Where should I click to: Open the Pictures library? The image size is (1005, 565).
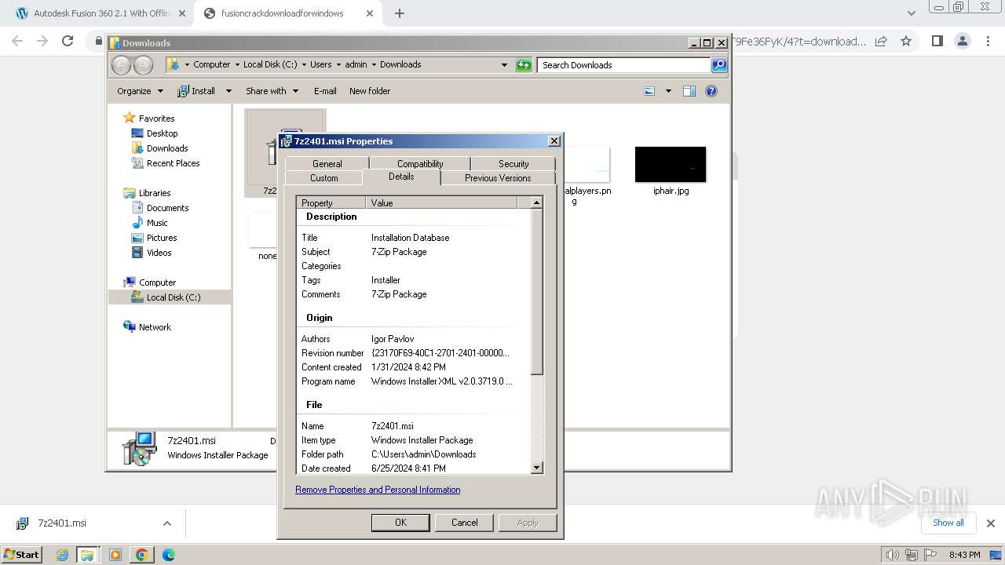tap(162, 238)
